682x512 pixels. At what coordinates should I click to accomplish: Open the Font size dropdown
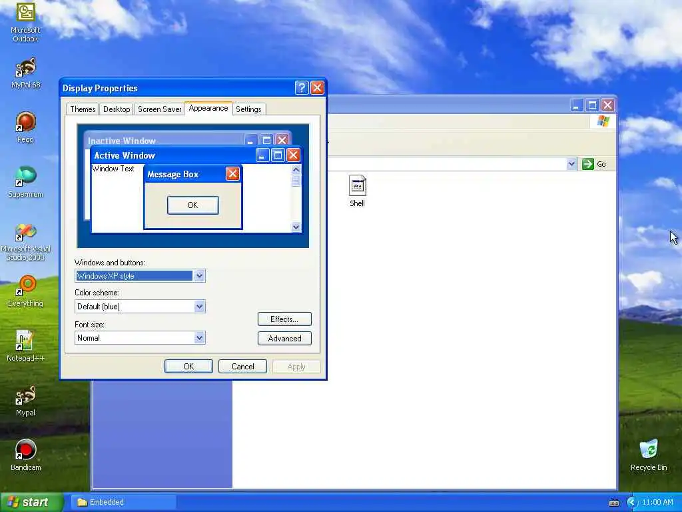[x=199, y=338]
